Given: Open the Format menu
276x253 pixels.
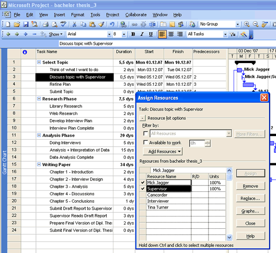Looking at the screenshot, I should [x=78, y=15].
